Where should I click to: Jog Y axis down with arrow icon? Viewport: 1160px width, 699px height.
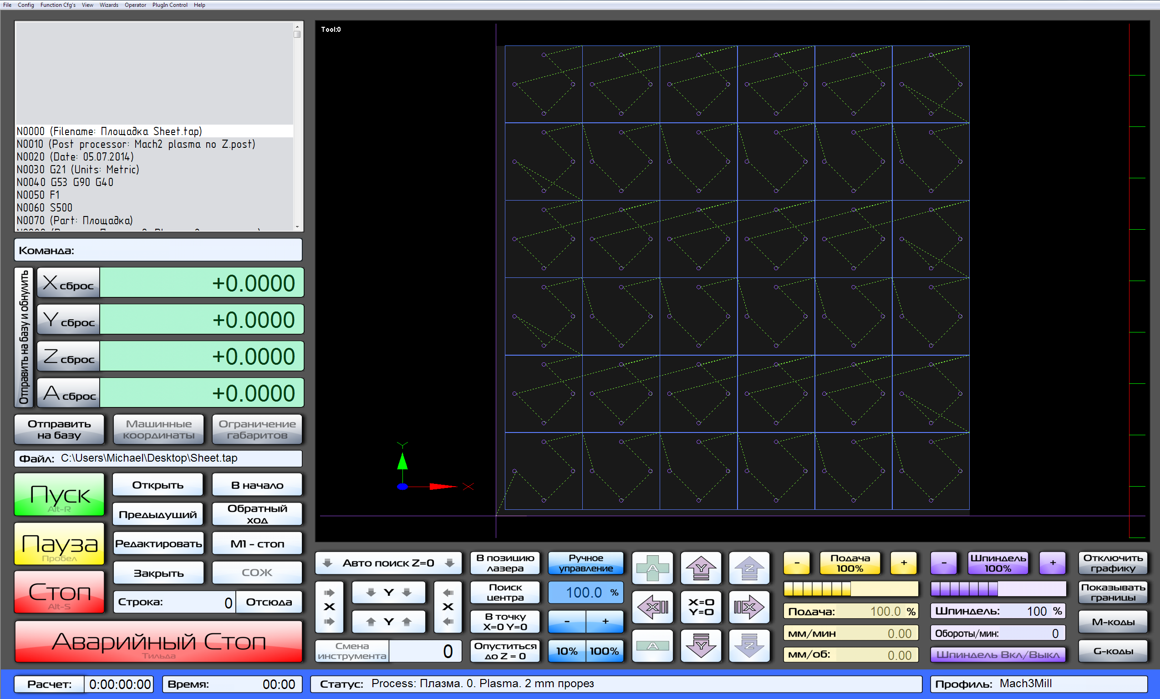coord(701,645)
